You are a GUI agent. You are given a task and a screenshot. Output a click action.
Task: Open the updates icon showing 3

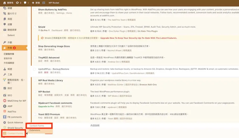[x=17, y=3]
